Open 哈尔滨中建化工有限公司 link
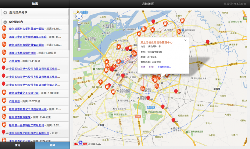250x149 pixels. point(24,93)
